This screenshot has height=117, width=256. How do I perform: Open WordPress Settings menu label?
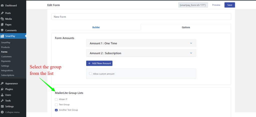pyautogui.click(x=9, y=107)
